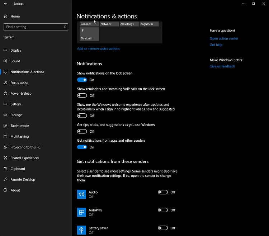Turn on Battery saver notifications toggle
Image resolution: width=269 pixels, height=236 pixels.
click(x=163, y=228)
